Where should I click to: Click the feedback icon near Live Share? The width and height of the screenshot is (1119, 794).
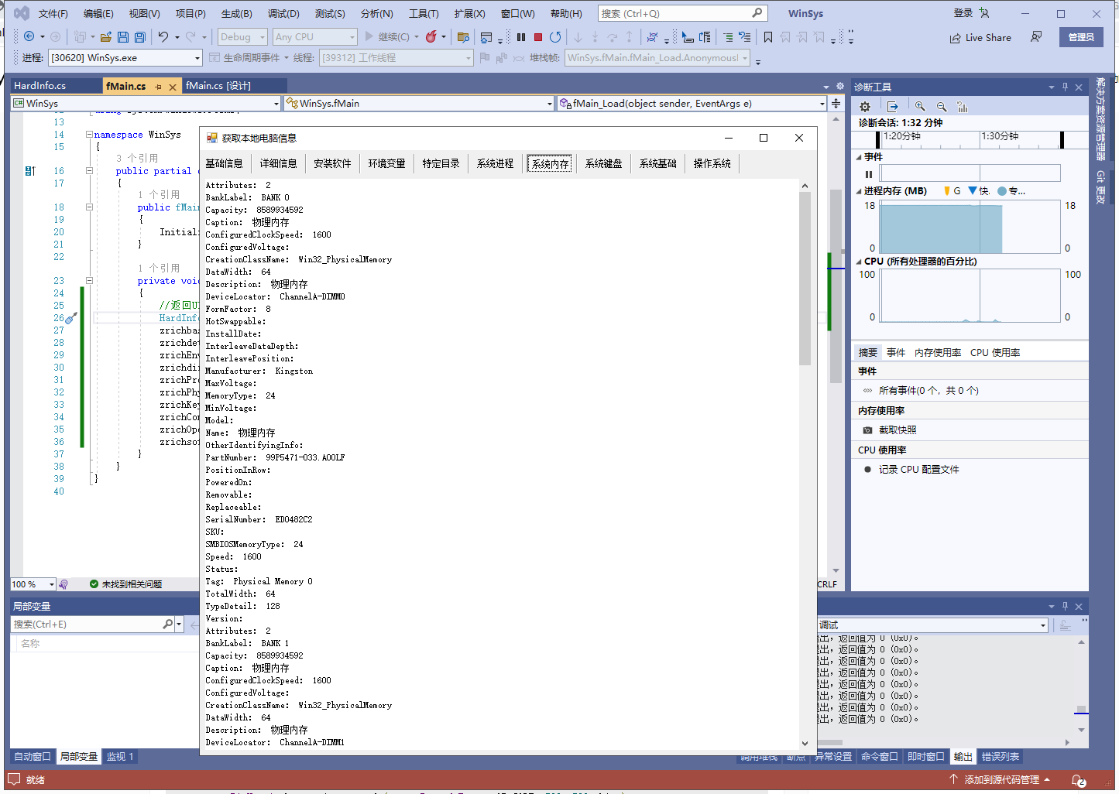(x=1035, y=36)
